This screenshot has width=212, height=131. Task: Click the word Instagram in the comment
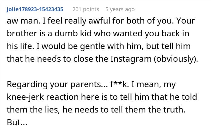point(131,59)
